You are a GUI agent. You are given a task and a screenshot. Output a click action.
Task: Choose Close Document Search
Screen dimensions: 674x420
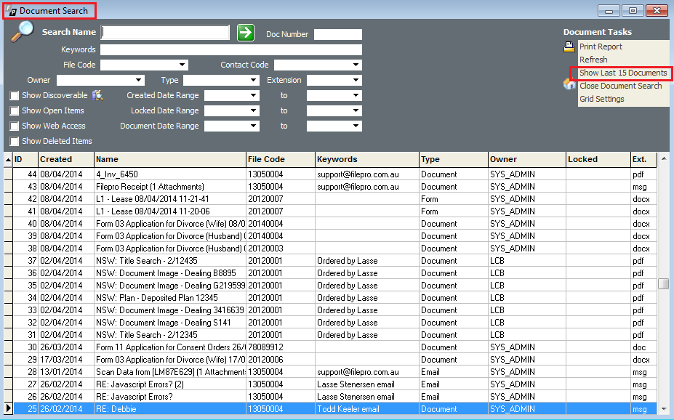[620, 86]
